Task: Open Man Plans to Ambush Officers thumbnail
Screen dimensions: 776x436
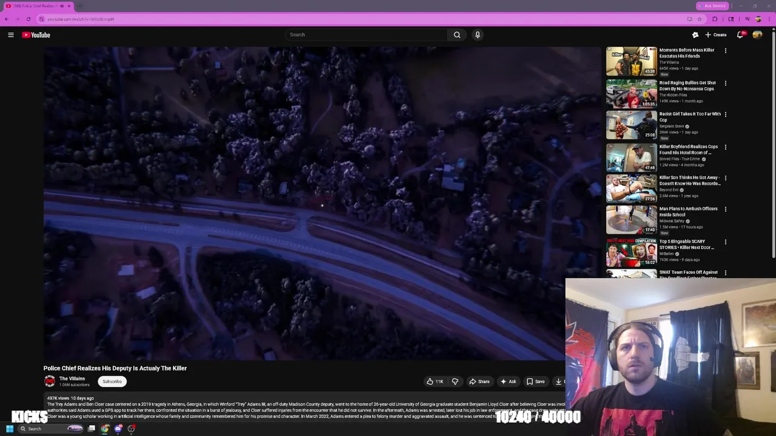Action: [x=631, y=220]
